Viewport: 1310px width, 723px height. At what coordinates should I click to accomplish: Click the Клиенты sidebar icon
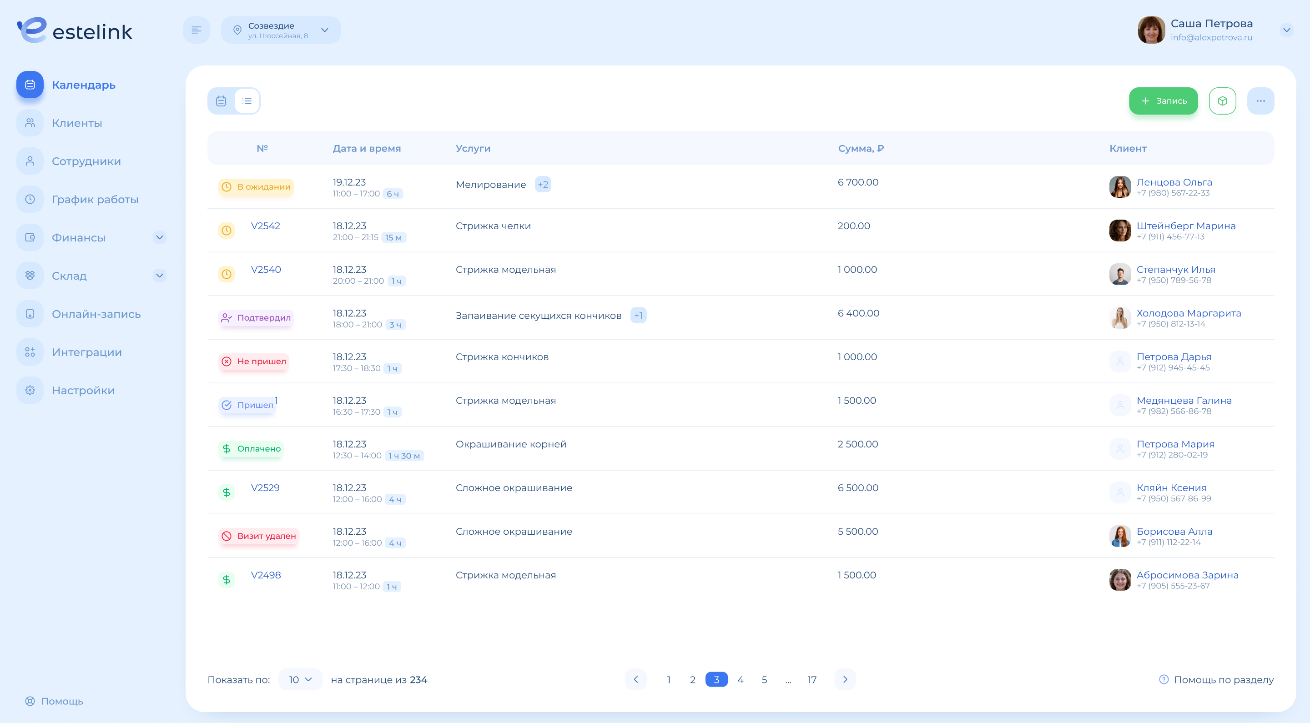click(30, 122)
